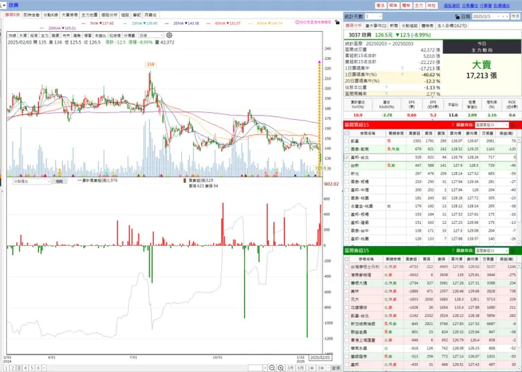The height and width of the screenshot is (372, 522).
Task: Click the 今天 button next to date
Action: (516, 16)
